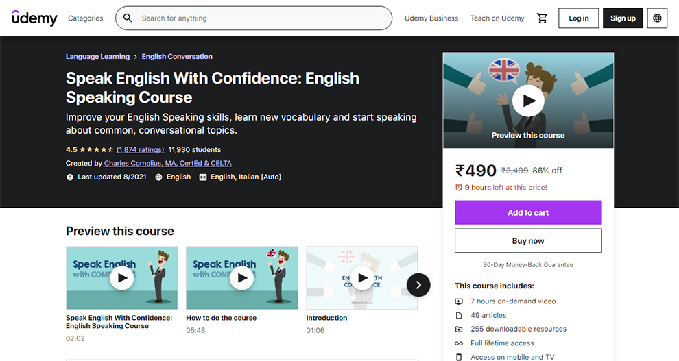
Task: Play the 'Speak English With Confidence' 02:02 preview
Action: (x=121, y=277)
